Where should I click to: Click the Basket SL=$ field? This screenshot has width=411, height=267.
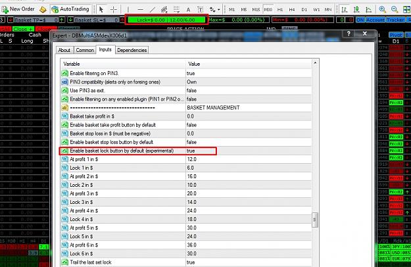click(96, 20)
